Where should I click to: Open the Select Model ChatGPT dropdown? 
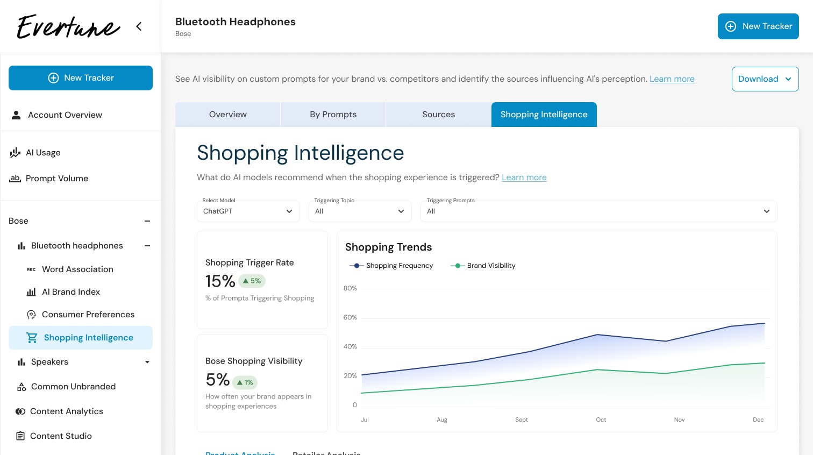[248, 211]
